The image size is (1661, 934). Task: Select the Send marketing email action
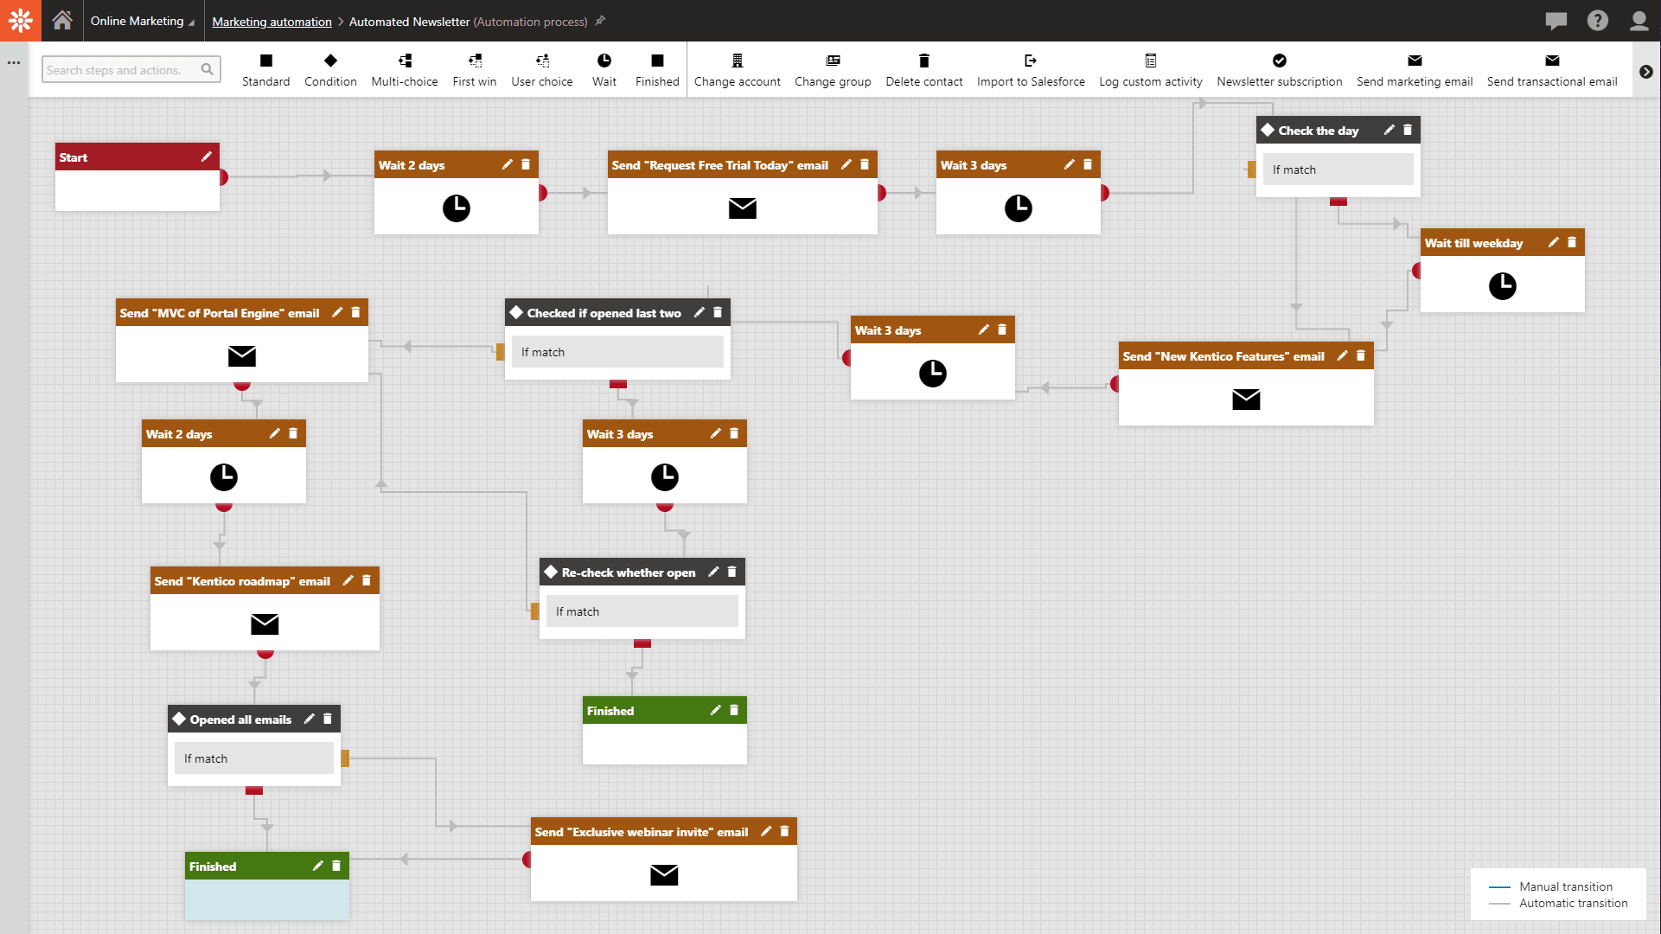tap(1415, 70)
